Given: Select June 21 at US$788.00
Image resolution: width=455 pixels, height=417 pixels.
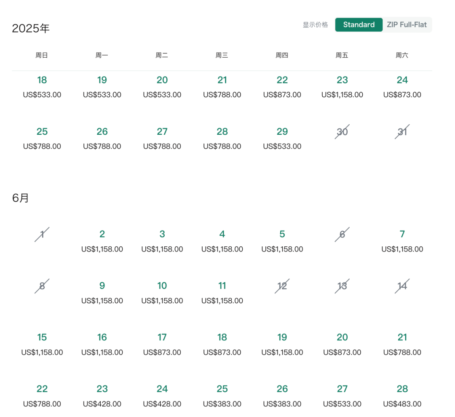Looking at the screenshot, I should pyautogui.click(x=402, y=345).
